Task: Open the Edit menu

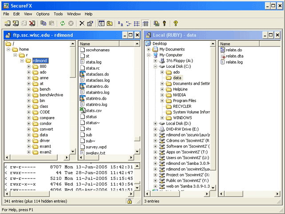Action: pos(16,14)
